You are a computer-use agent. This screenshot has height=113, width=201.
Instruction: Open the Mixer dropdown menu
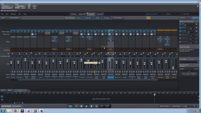coord(4,18)
